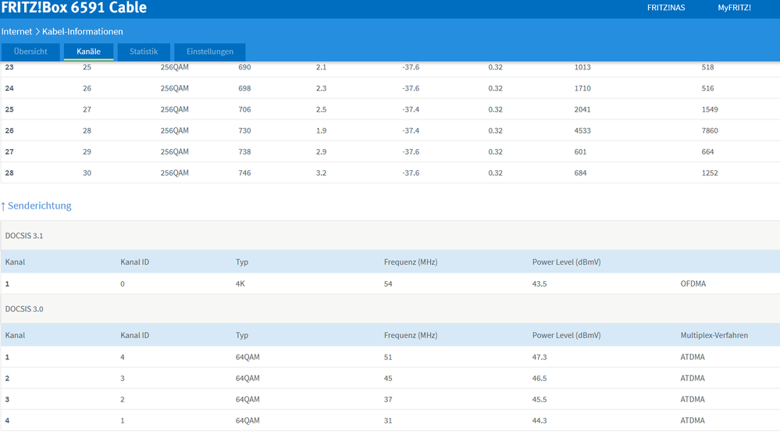The width and height of the screenshot is (780, 435).
Task: Click the -37.4 value in row 25
Action: 411,109
